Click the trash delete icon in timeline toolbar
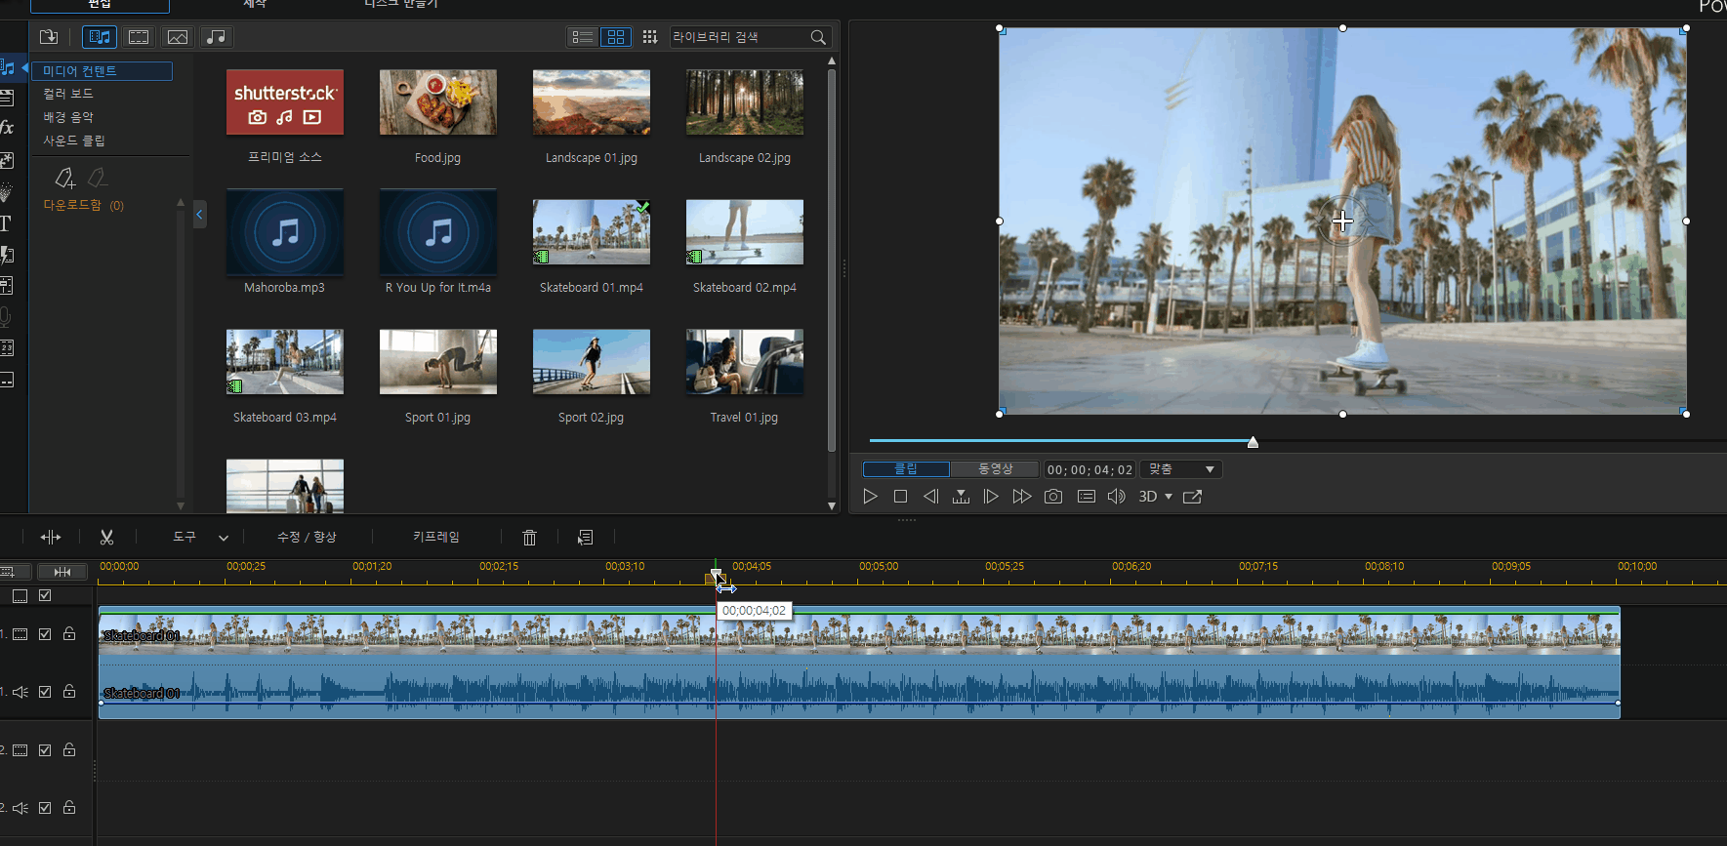1727x846 pixels. [x=529, y=538]
